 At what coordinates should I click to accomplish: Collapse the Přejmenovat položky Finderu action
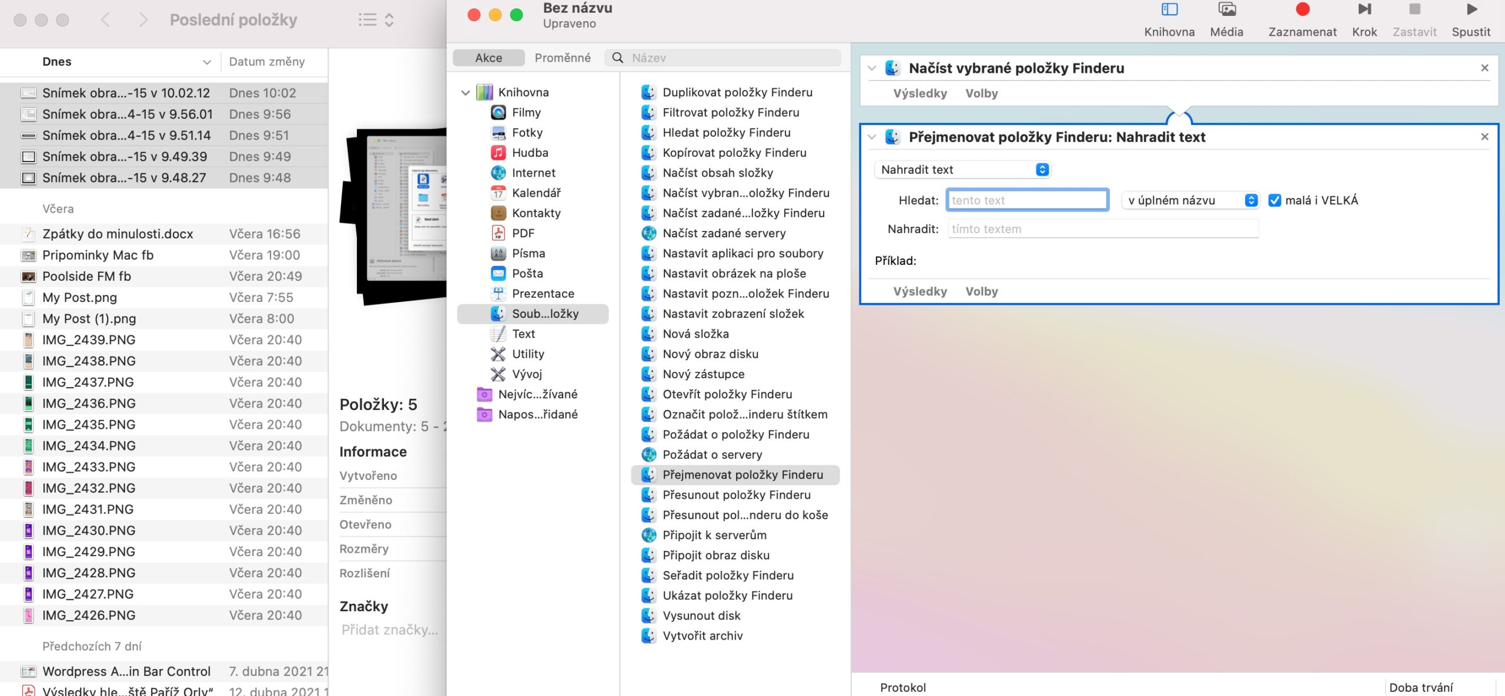coord(872,137)
